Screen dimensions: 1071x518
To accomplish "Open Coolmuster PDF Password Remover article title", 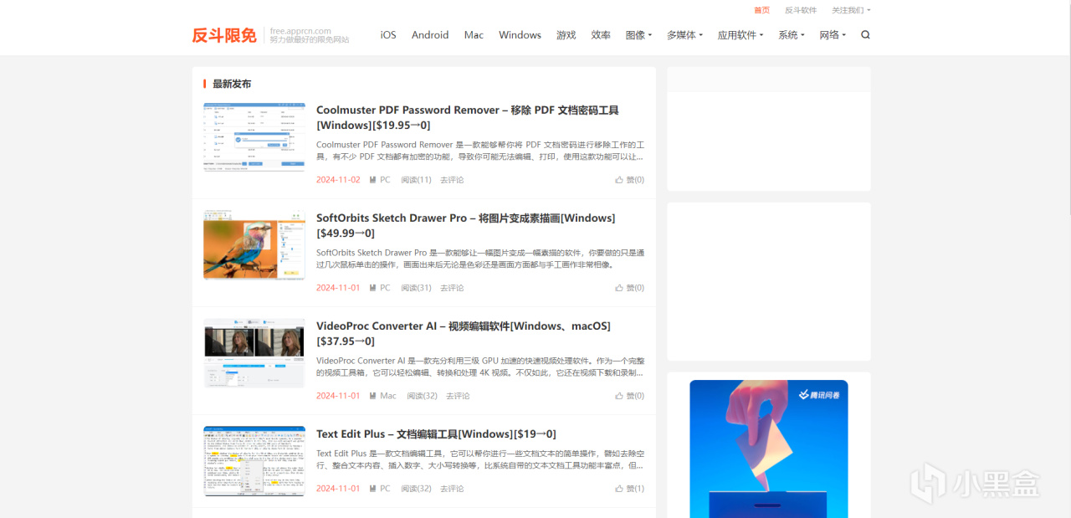I will point(468,118).
